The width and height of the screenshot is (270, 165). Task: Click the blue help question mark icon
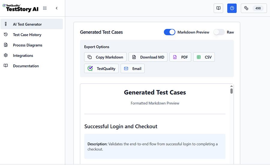pos(232,8)
